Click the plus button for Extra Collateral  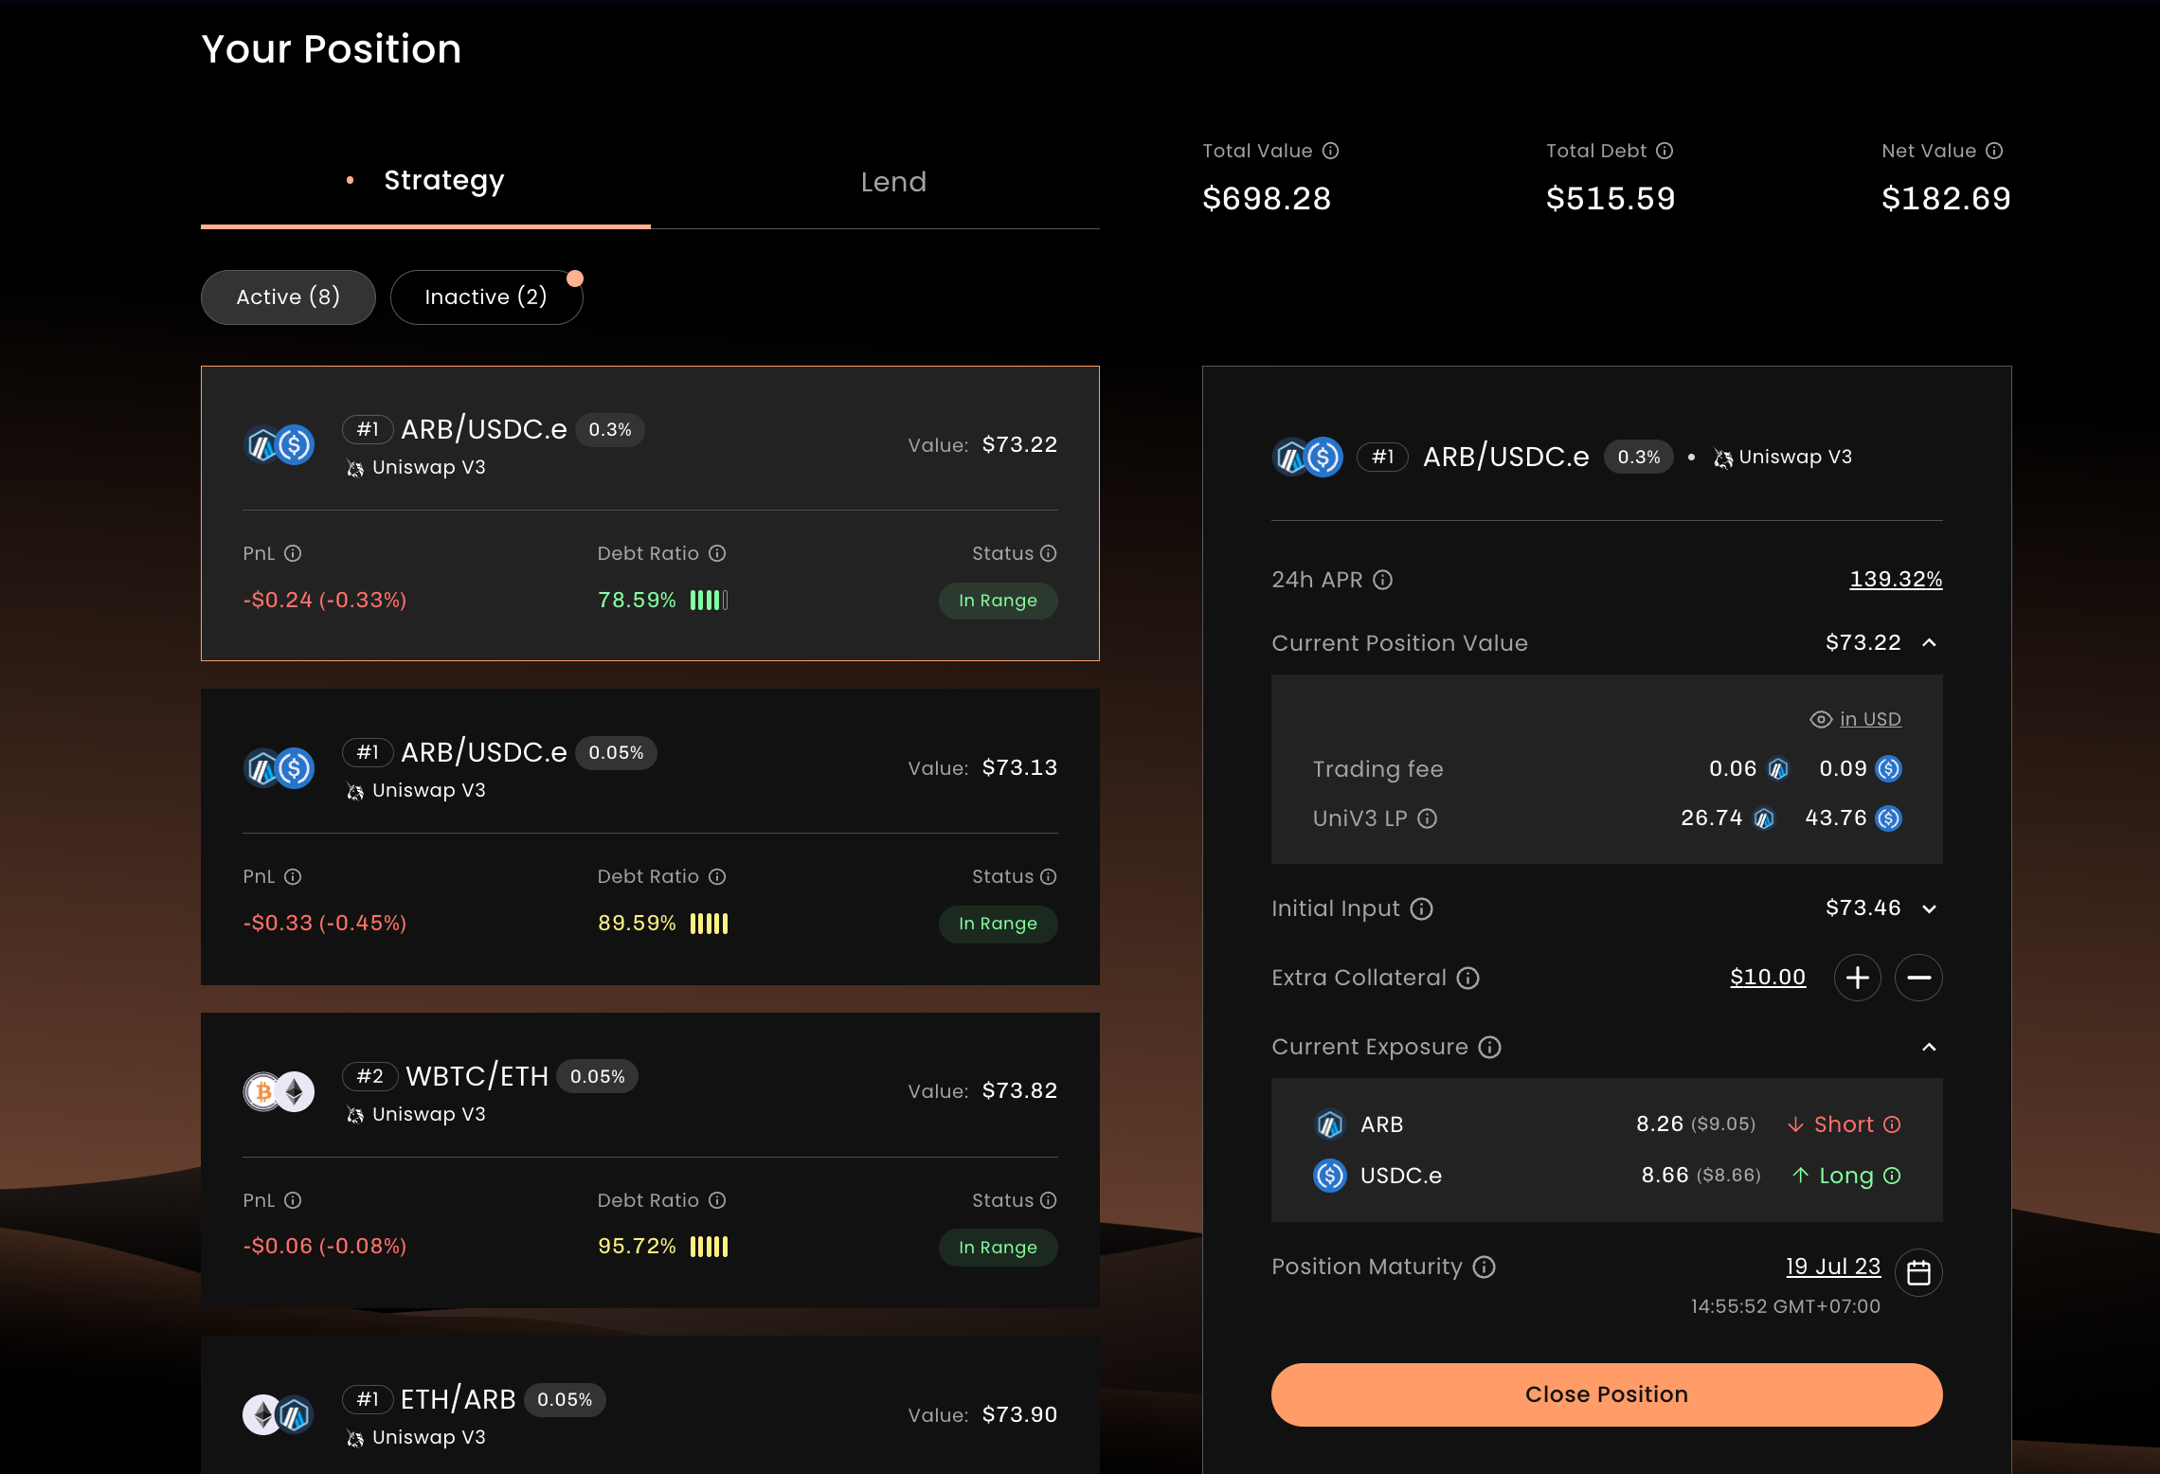1857,978
